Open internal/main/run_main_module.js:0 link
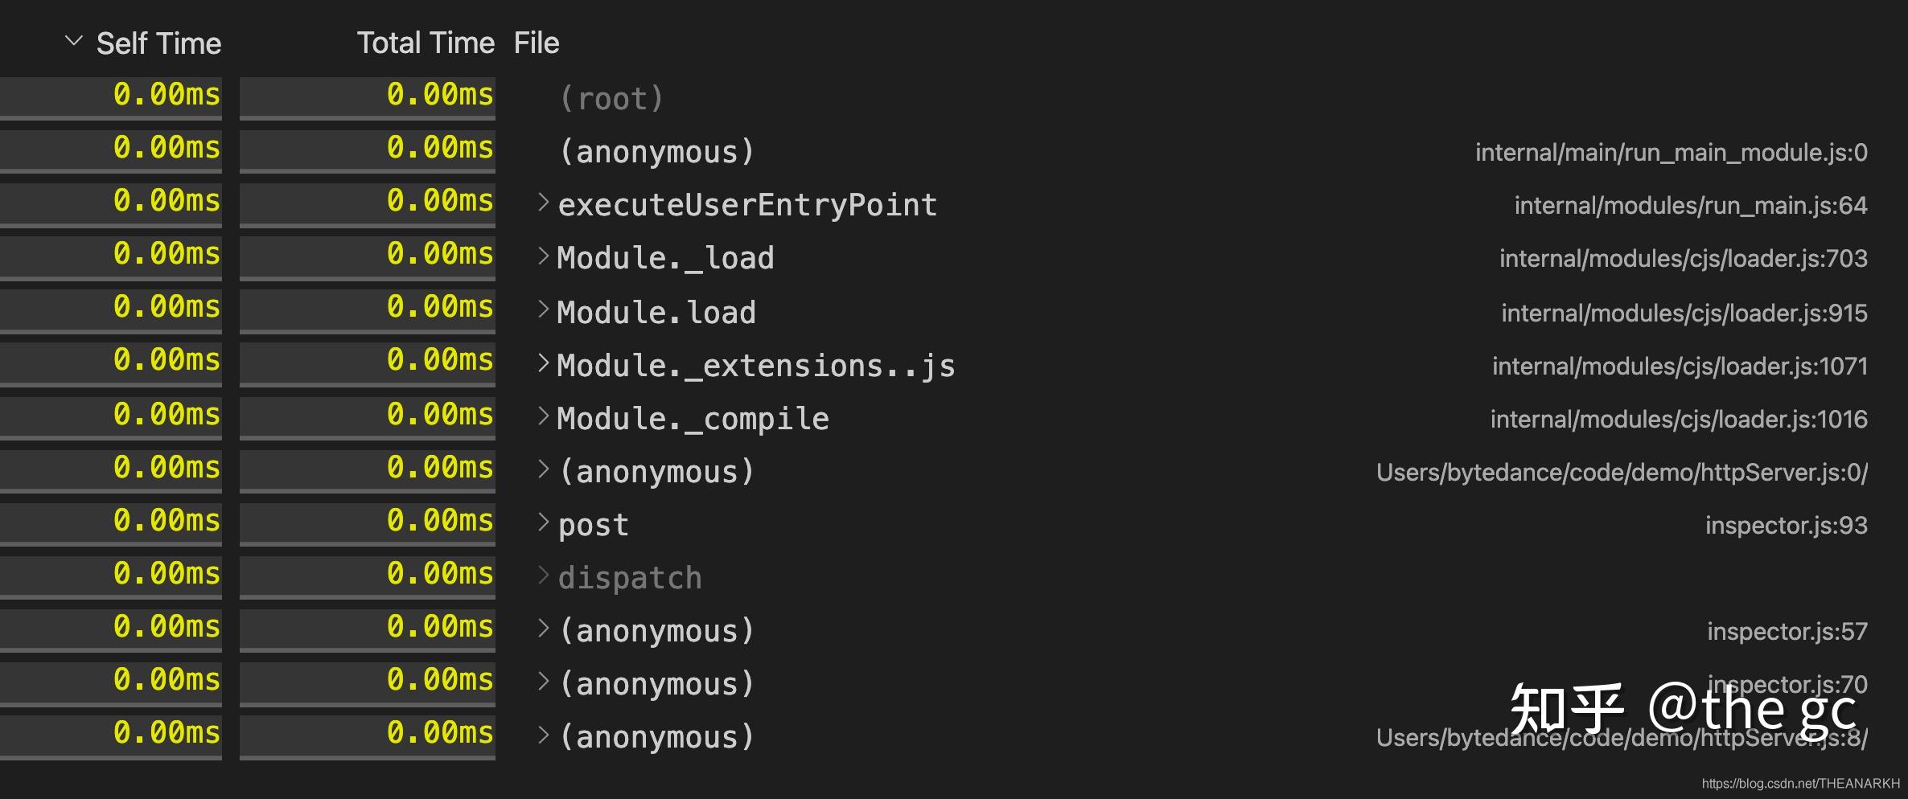 [1671, 152]
